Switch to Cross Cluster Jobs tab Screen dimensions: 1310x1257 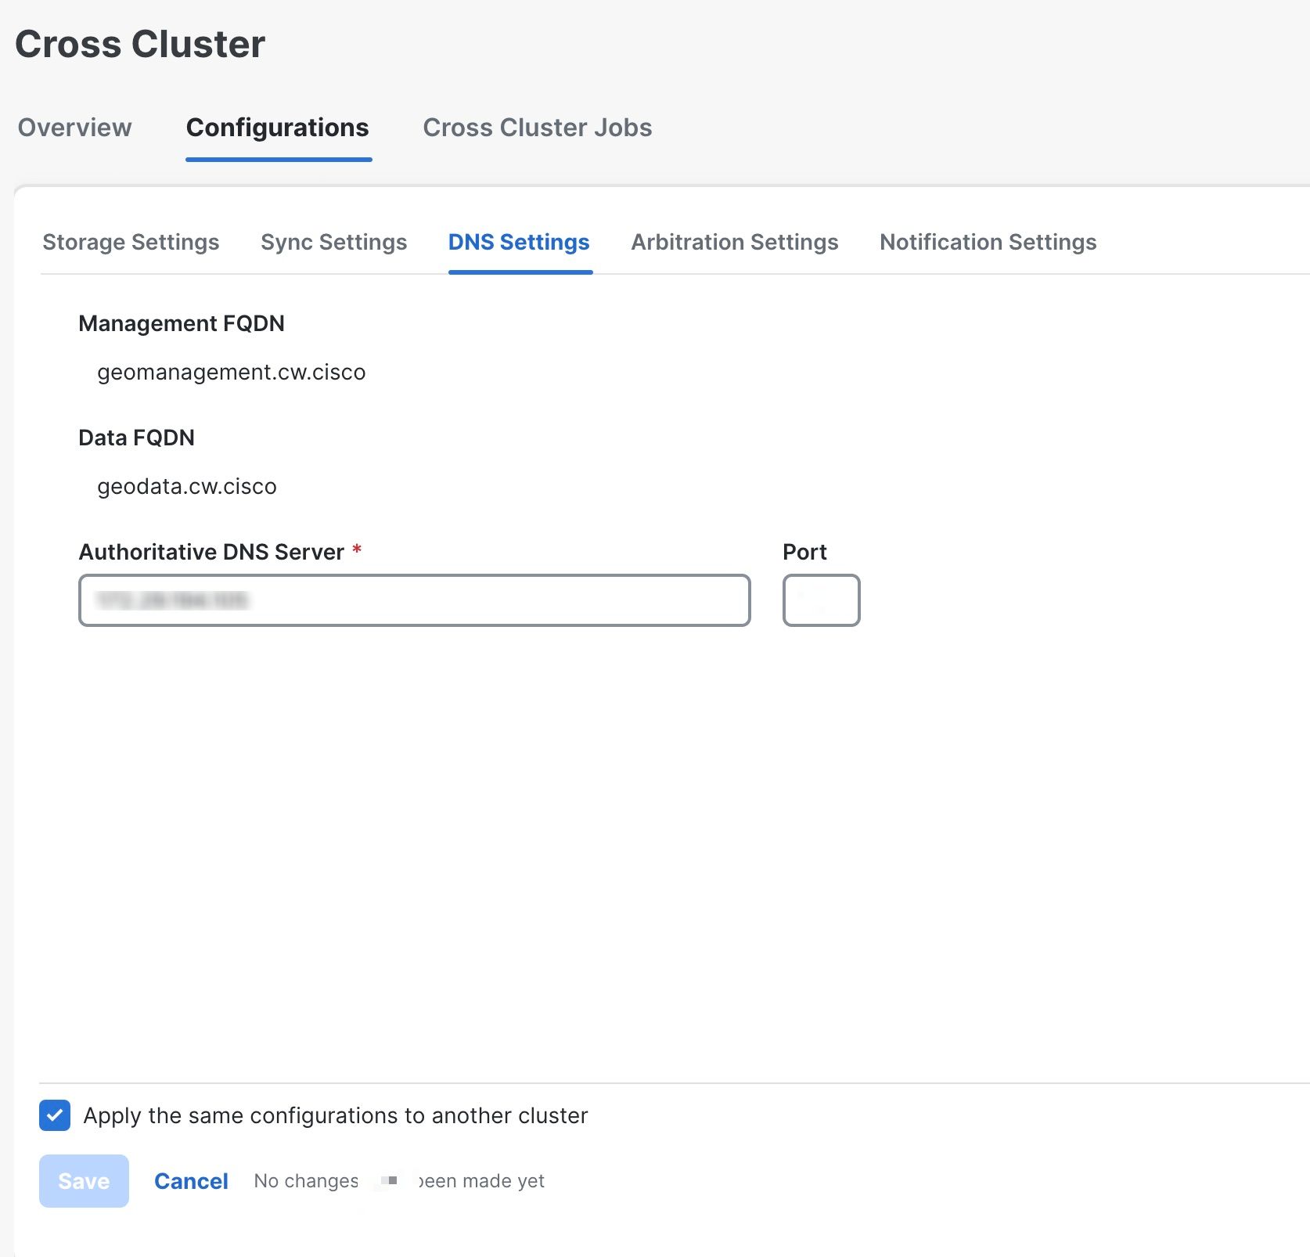pyautogui.click(x=537, y=128)
